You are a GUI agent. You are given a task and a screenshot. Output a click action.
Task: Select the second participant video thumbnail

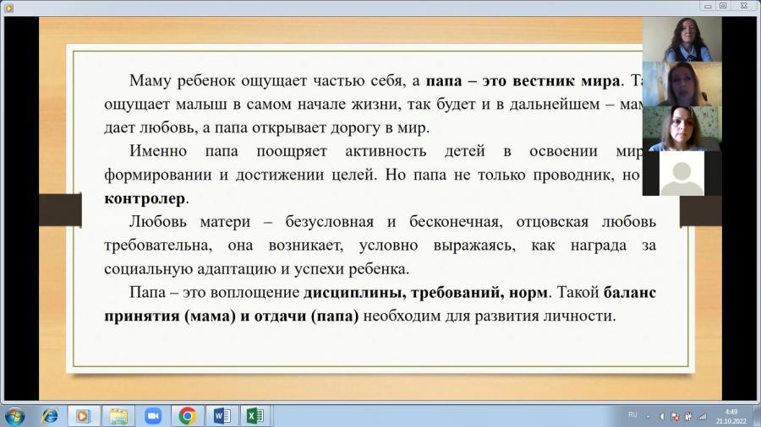point(682,84)
